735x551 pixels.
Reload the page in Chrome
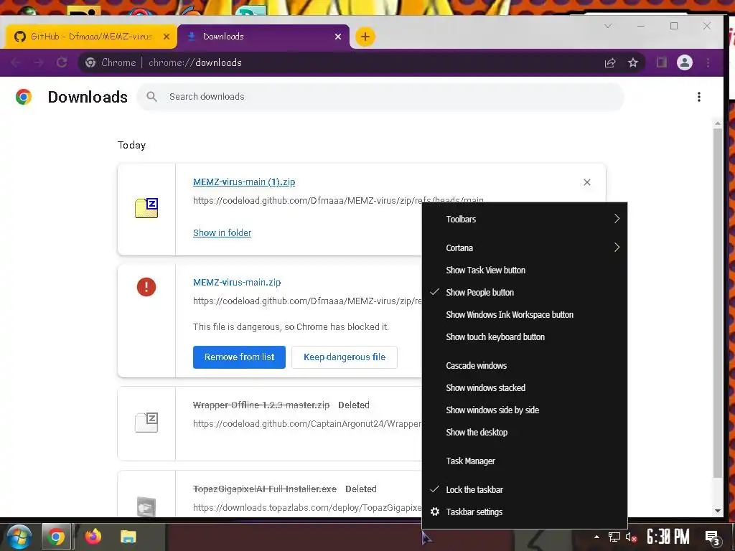click(62, 62)
